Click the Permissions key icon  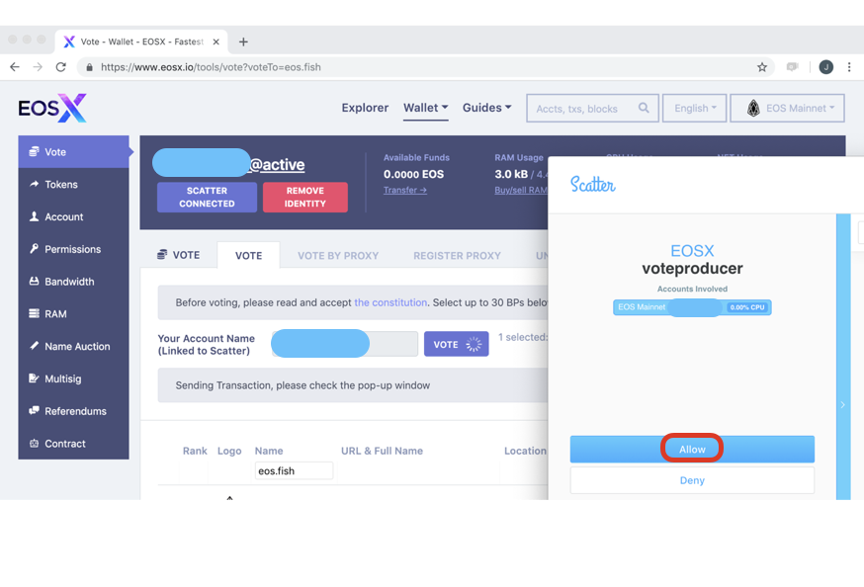coord(35,248)
